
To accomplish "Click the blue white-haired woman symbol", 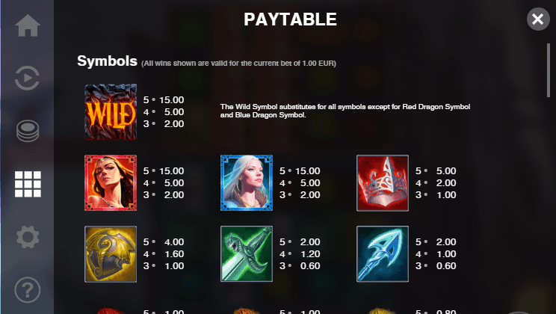I will pos(247,182).
